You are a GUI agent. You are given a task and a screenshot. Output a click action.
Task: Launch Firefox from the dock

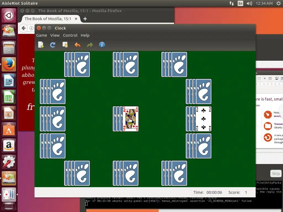[x=9, y=64]
